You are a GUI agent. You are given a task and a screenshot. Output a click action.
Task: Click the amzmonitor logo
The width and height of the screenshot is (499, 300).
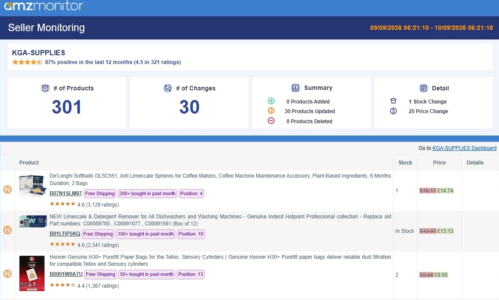pos(43,5)
